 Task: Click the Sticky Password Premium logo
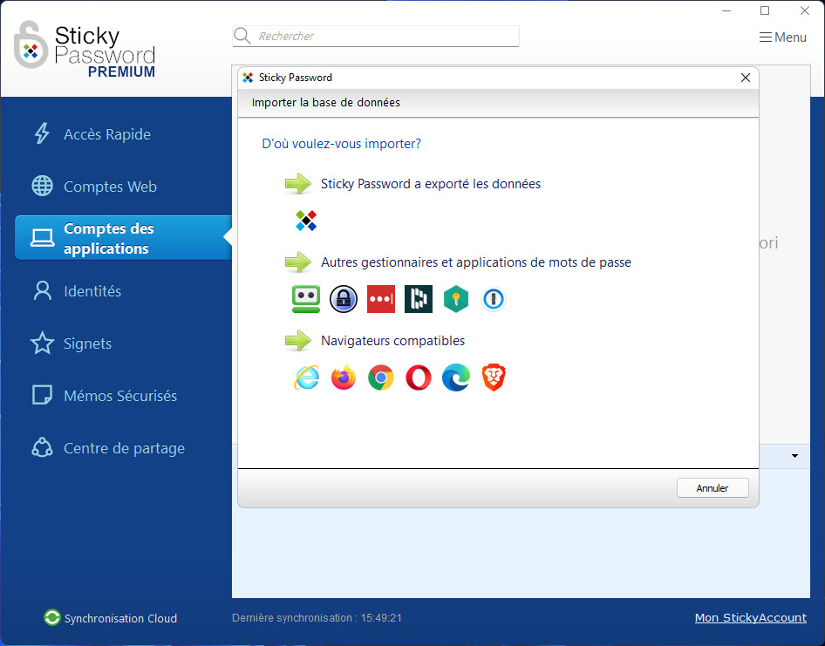click(85, 50)
